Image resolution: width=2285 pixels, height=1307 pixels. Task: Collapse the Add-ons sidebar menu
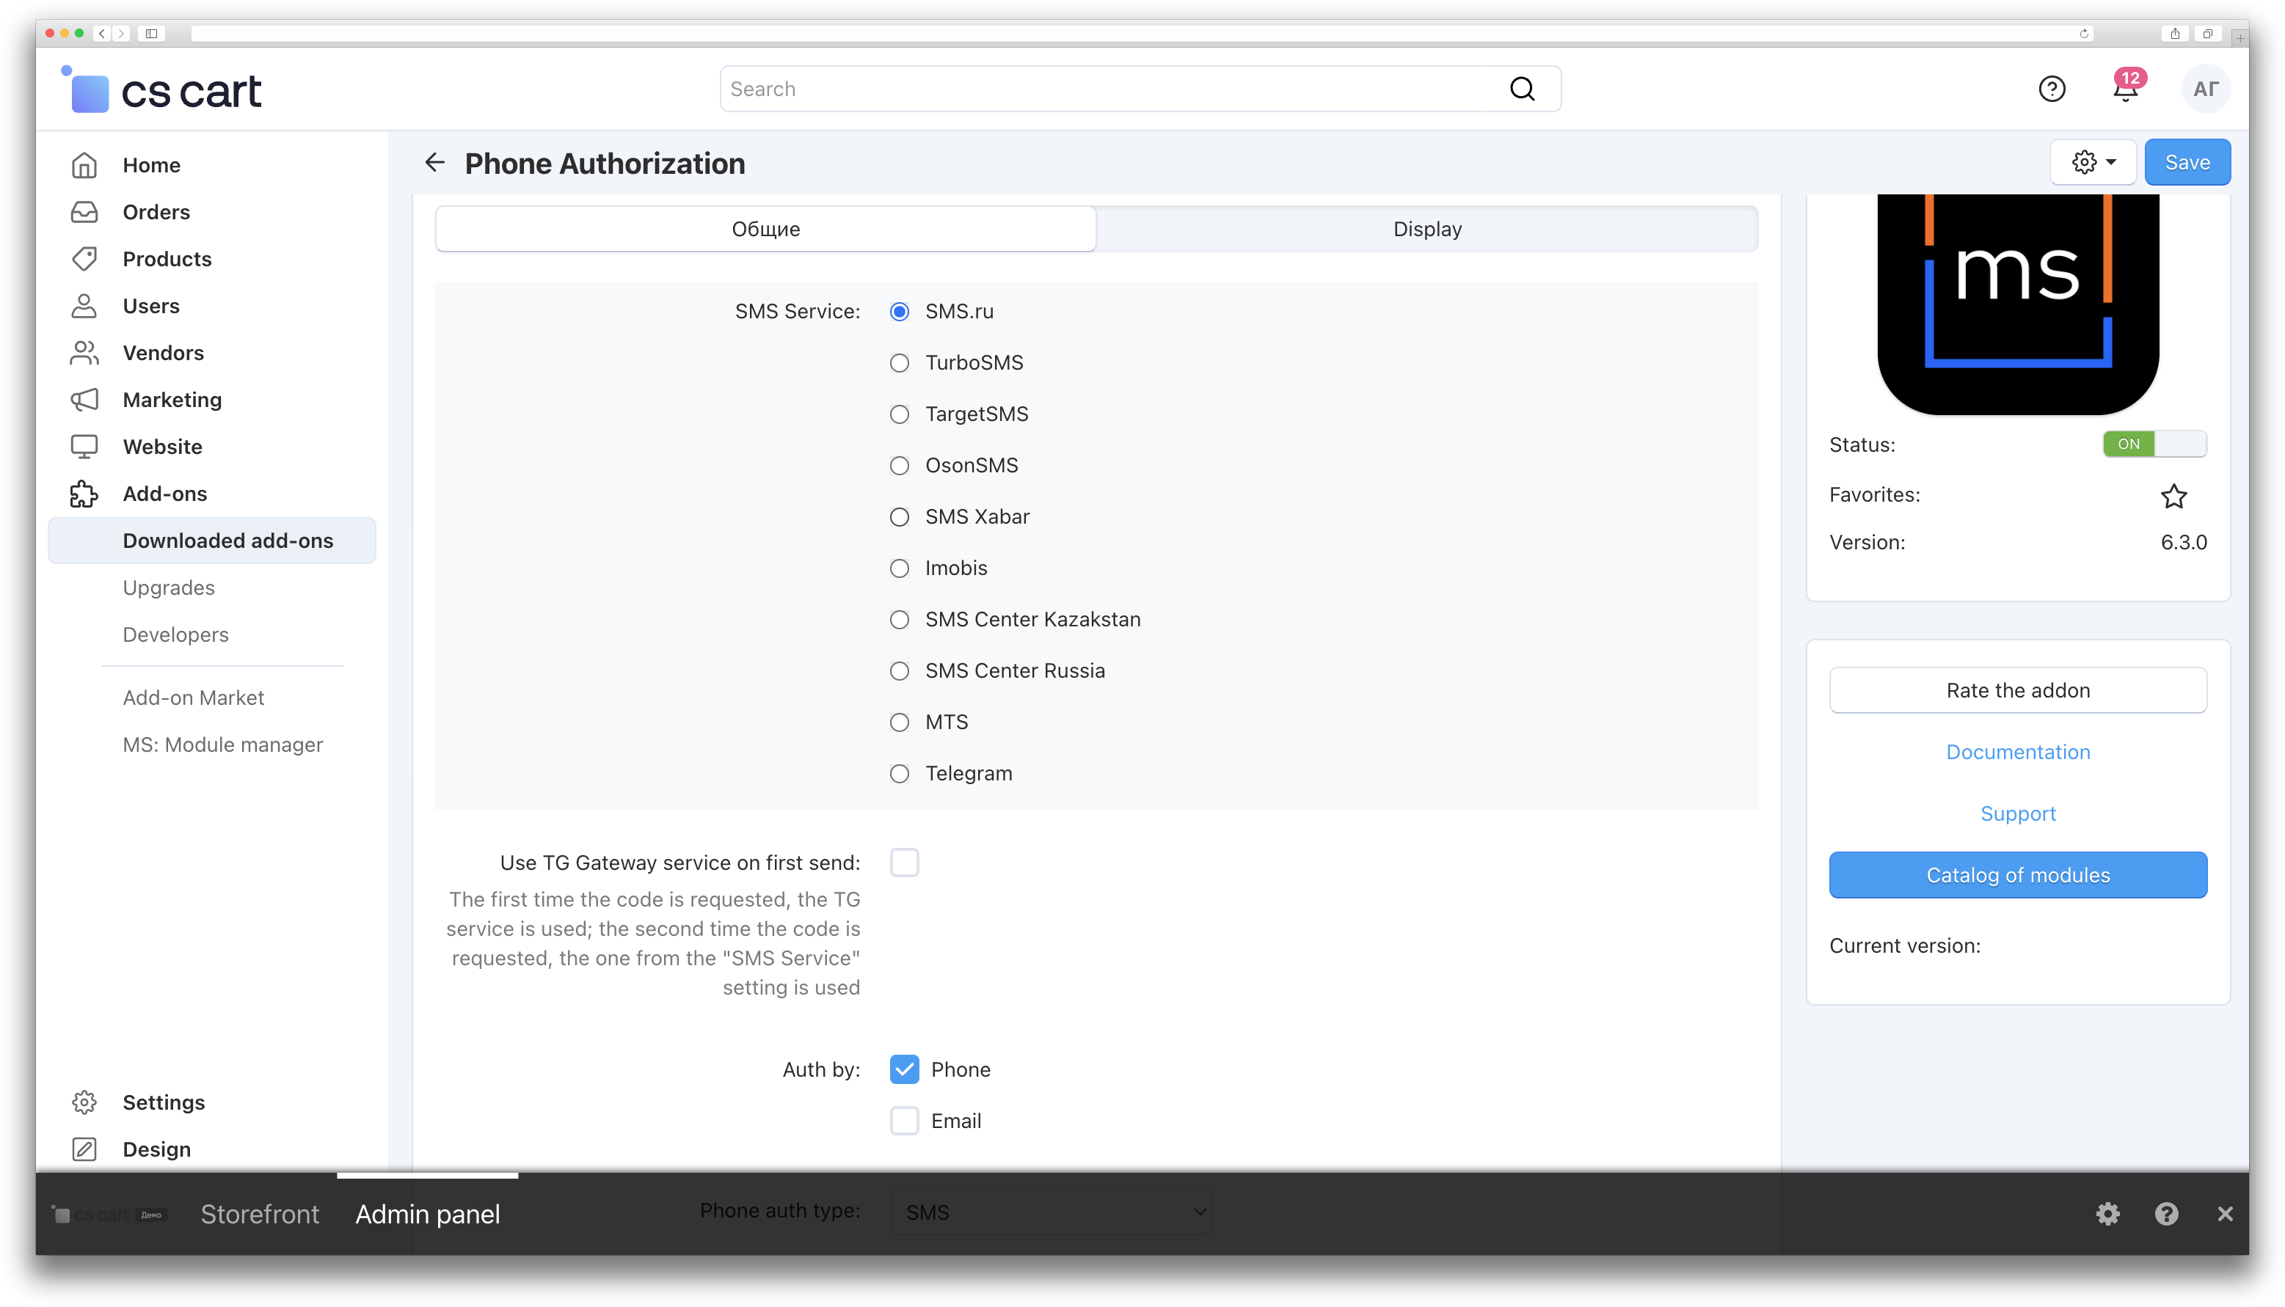(x=164, y=494)
